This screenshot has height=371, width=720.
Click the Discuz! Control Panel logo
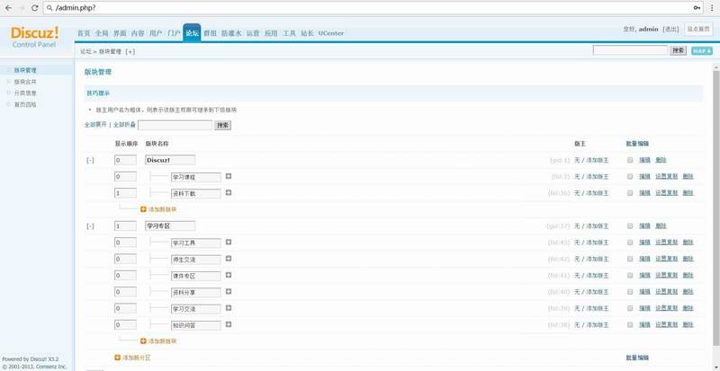34,37
